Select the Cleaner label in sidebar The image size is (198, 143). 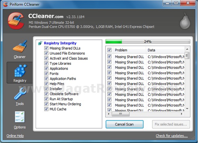(x=19, y=57)
